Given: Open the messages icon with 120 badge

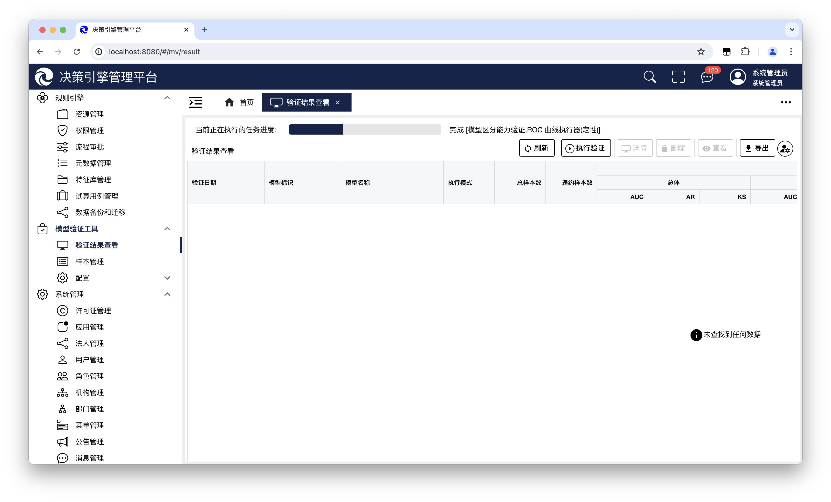Looking at the screenshot, I should [707, 77].
